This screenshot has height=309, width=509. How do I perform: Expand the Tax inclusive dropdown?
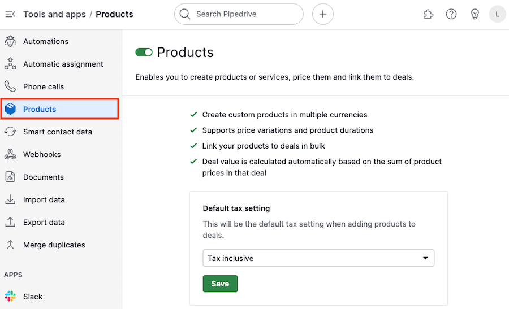click(318, 258)
